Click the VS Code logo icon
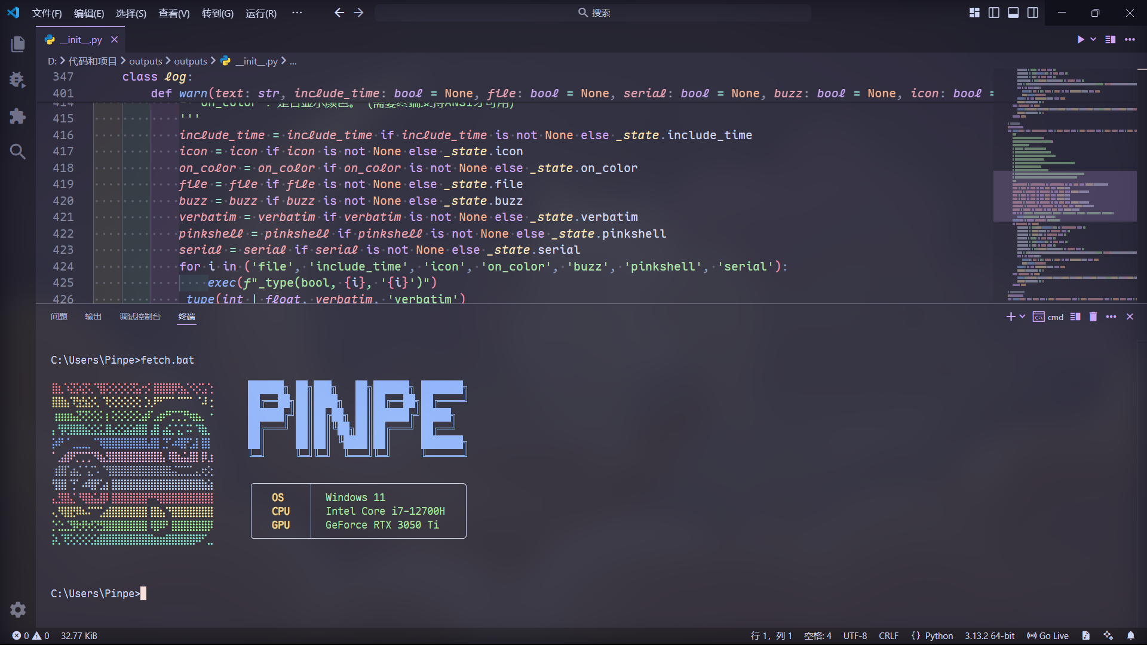Screen dimensions: 1147x645 click(x=13, y=13)
